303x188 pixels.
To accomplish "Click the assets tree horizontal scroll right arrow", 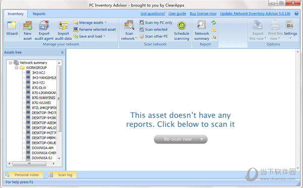I will click(x=54, y=164).
